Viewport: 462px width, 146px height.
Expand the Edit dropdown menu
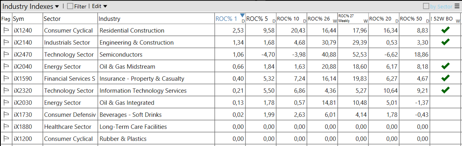tap(100, 6)
